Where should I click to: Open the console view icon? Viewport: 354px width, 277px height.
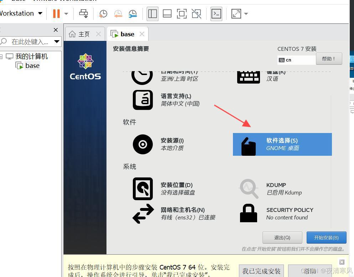pyautogui.click(x=216, y=14)
